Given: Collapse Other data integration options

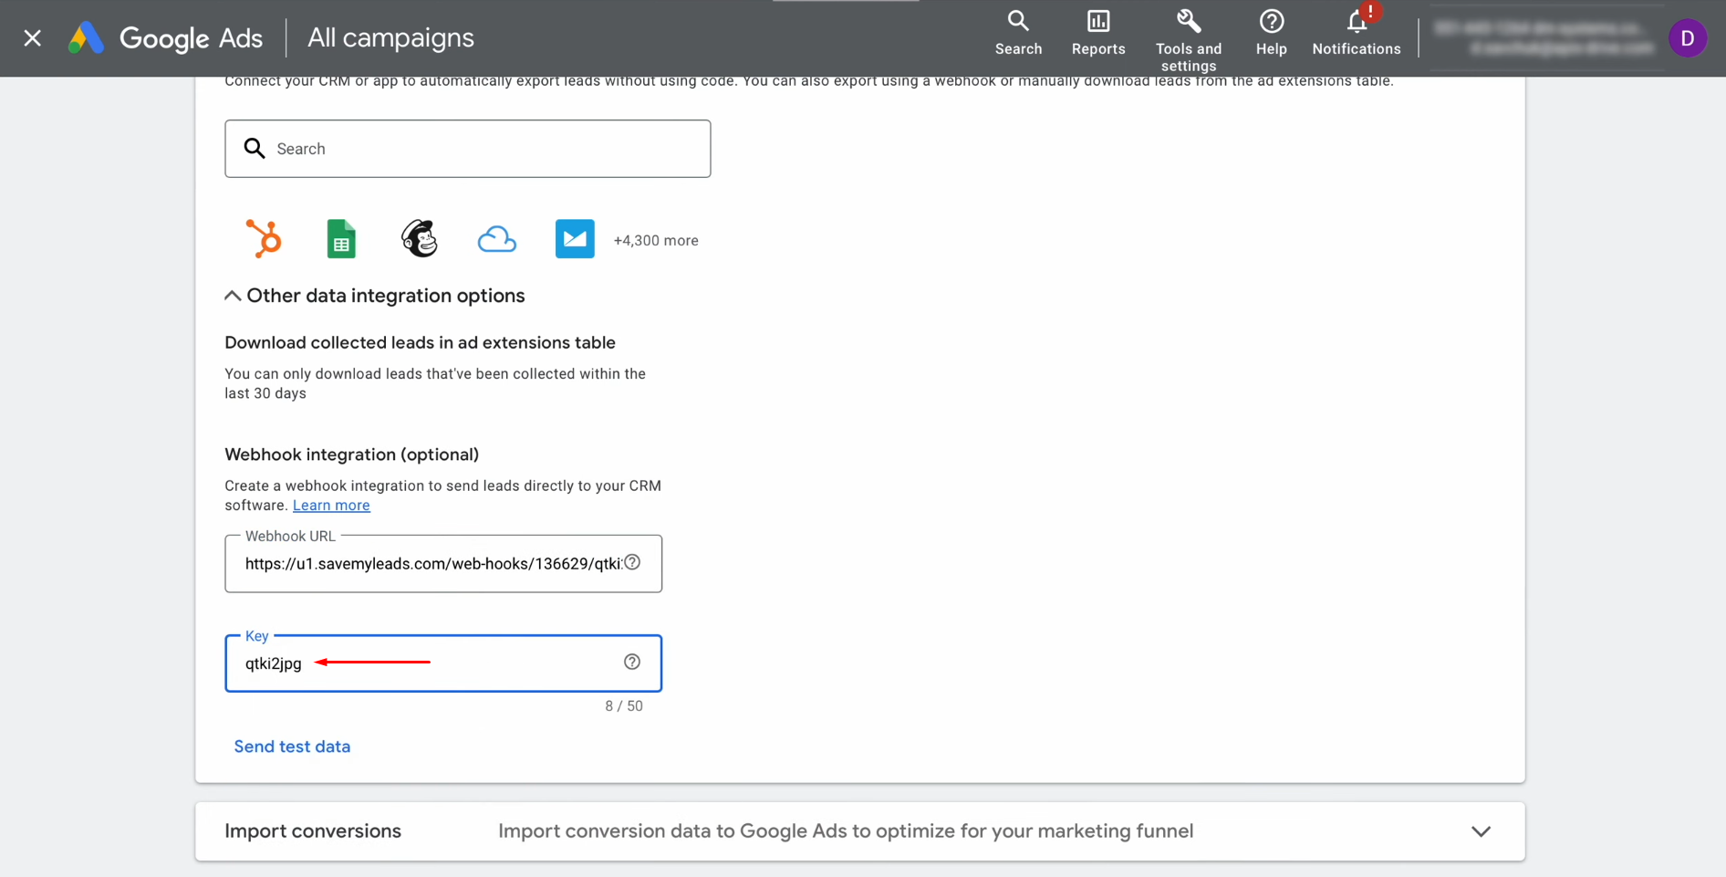Looking at the screenshot, I should point(375,296).
